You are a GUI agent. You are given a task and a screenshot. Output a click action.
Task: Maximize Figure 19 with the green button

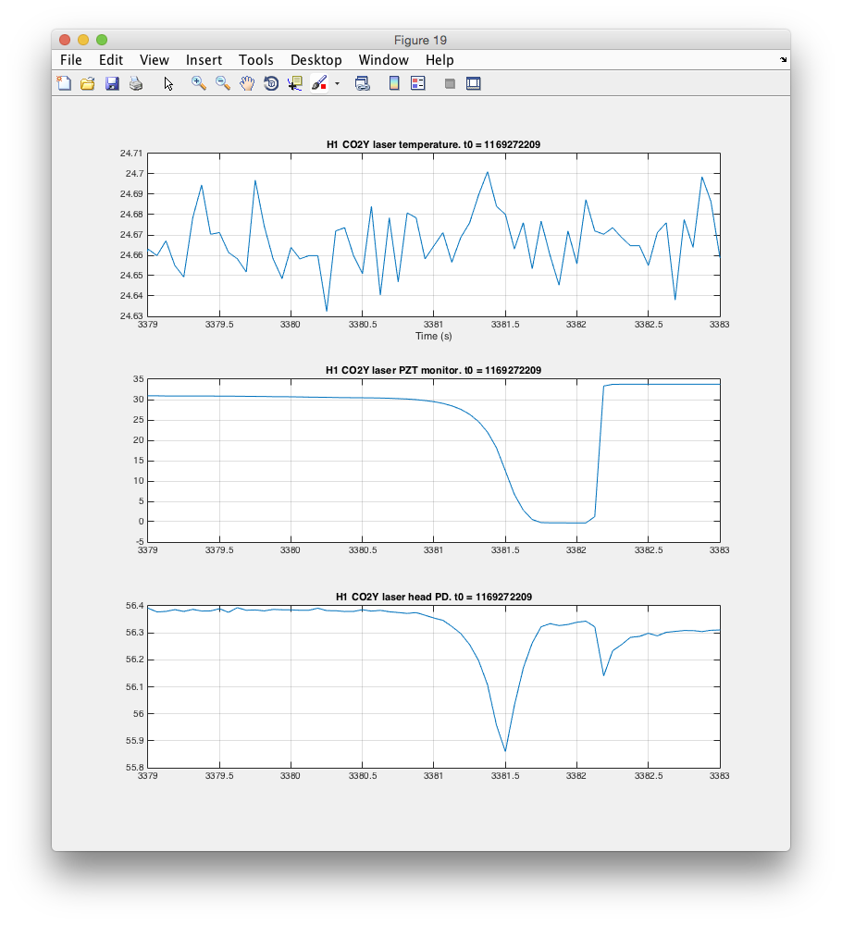tap(102, 40)
